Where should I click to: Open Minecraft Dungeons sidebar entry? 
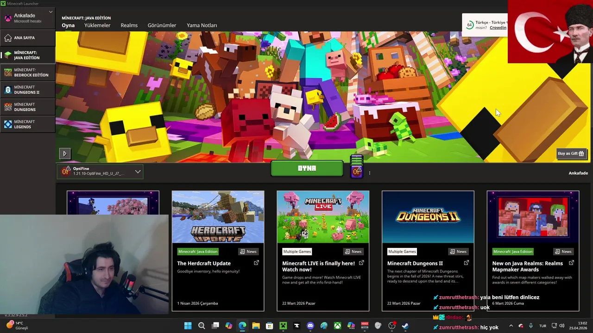coord(28,107)
